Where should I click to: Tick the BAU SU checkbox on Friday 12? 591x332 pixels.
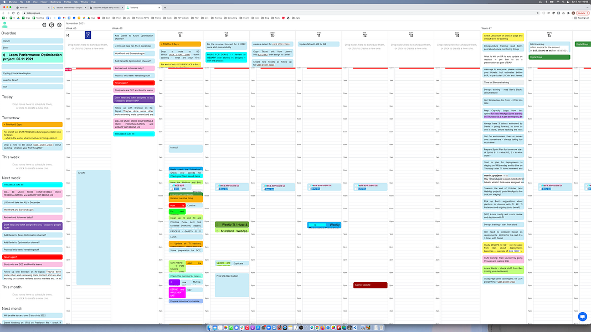coord(356,189)
